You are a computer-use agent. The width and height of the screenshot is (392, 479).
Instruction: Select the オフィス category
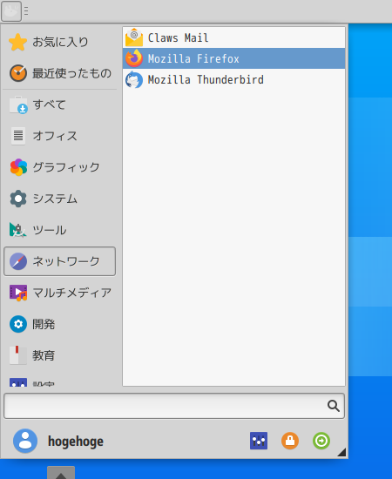tap(59, 136)
